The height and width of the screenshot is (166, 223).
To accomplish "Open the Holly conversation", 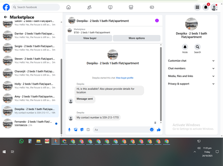I will tap(30, 86).
